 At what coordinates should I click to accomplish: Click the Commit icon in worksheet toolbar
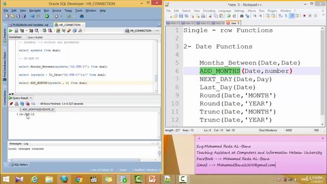click(44, 31)
